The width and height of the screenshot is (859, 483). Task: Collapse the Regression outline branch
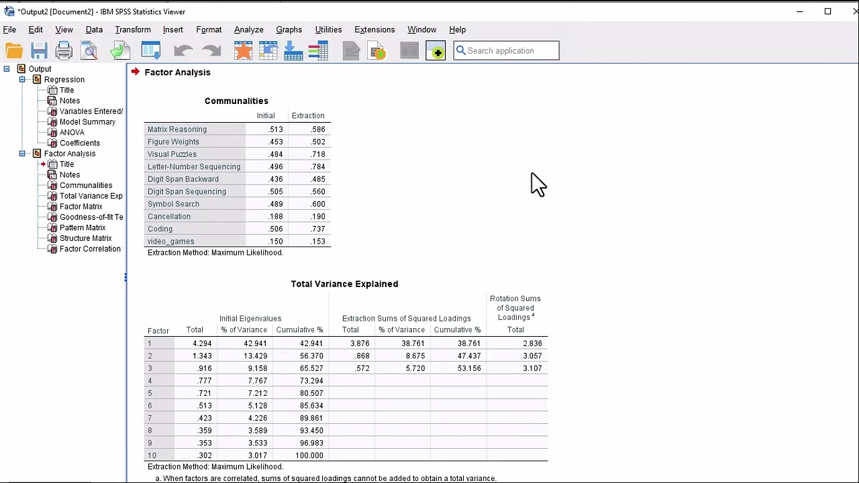[22, 80]
